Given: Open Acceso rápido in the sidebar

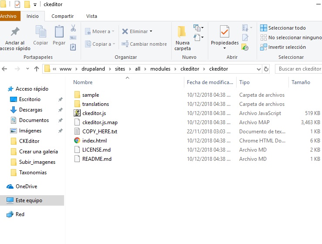Looking at the screenshot, I should 32,89.
